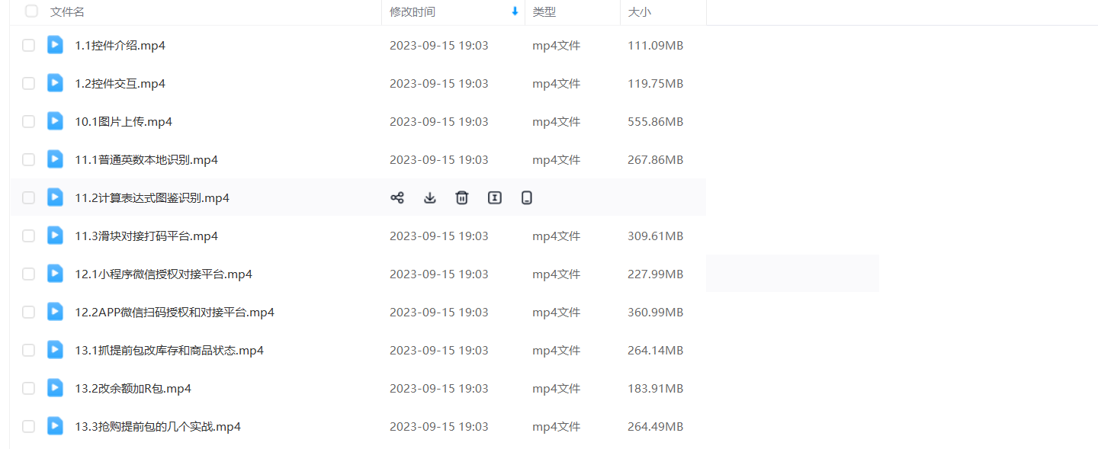
Task: Click the video icon of 1.1控件介绍.mp4
Action: point(55,45)
